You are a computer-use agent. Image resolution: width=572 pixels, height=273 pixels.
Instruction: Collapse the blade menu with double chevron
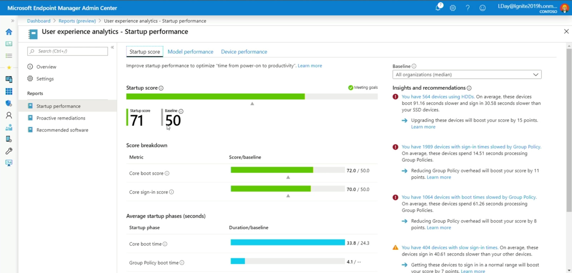coord(112,47)
